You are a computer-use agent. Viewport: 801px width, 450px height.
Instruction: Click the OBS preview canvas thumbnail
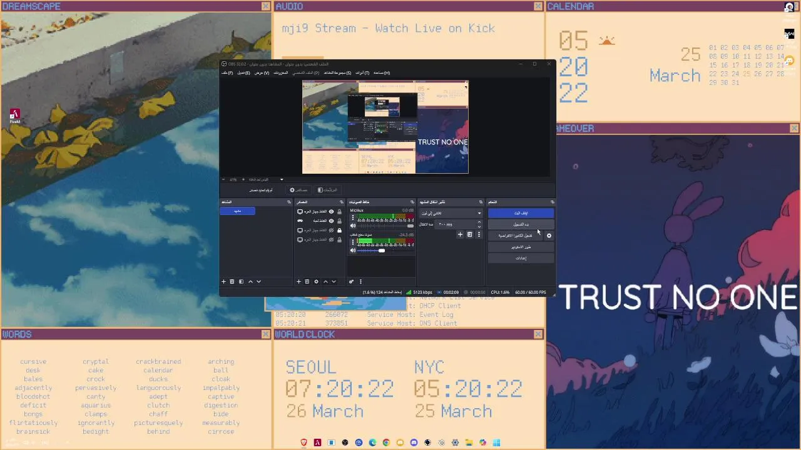[x=385, y=127]
